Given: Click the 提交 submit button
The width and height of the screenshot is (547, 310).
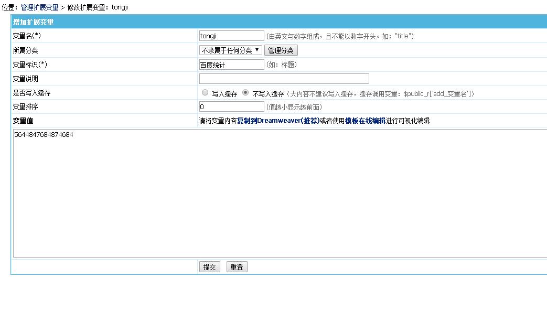Looking at the screenshot, I should (209, 266).
